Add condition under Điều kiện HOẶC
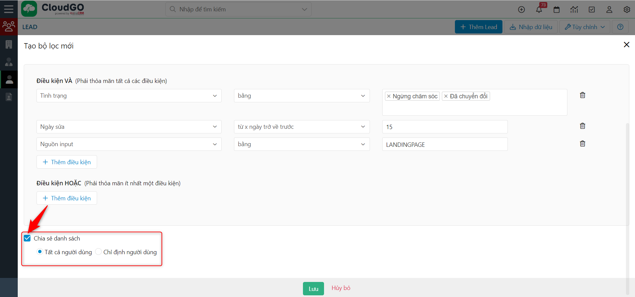Screen dimensions: 635x297 pos(67,198)
